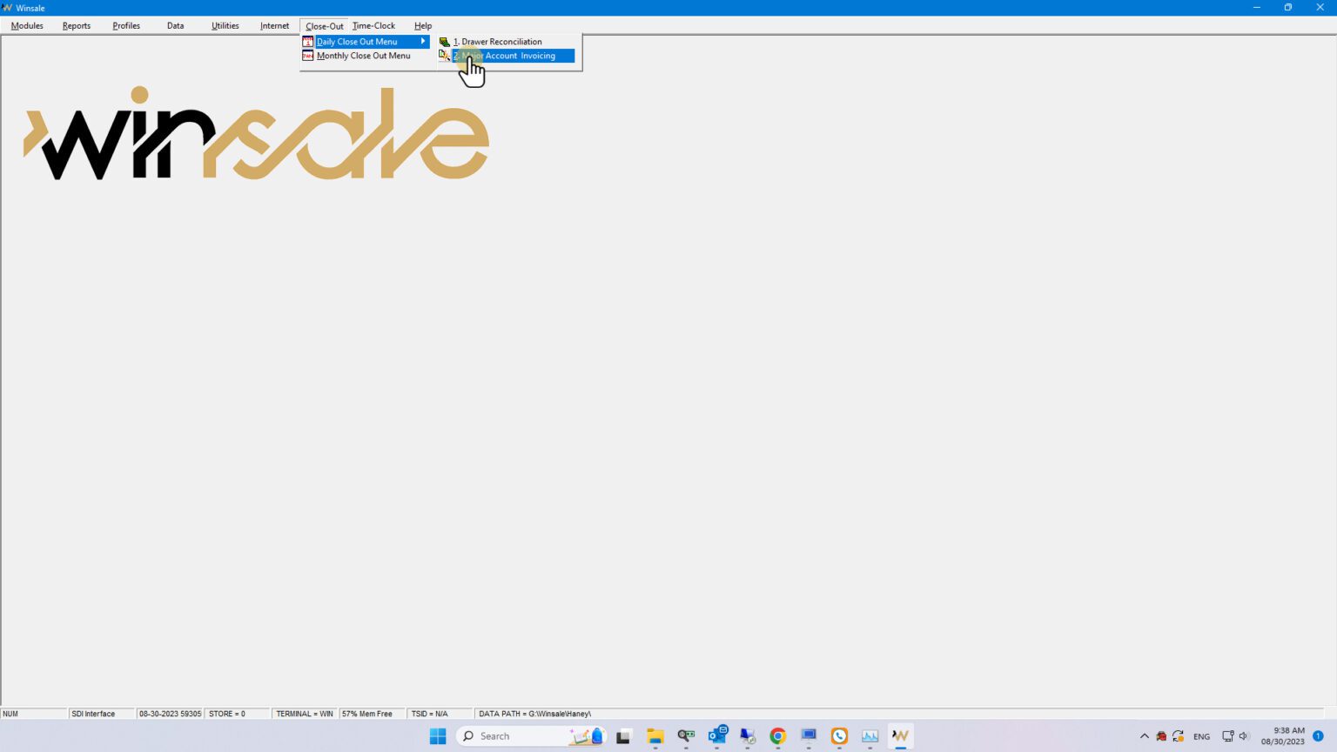Open Outlook from the taskbar

716,736
